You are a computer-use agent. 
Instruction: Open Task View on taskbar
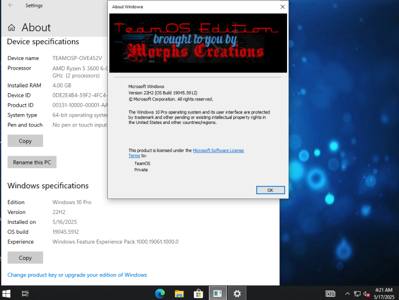tap(25, 294)
